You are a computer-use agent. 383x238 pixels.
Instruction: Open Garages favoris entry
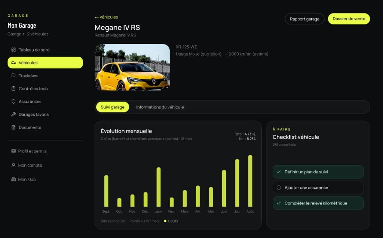click(45, 114)
